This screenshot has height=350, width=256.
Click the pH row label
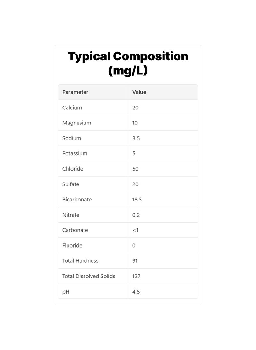click(x=66, y=292)
